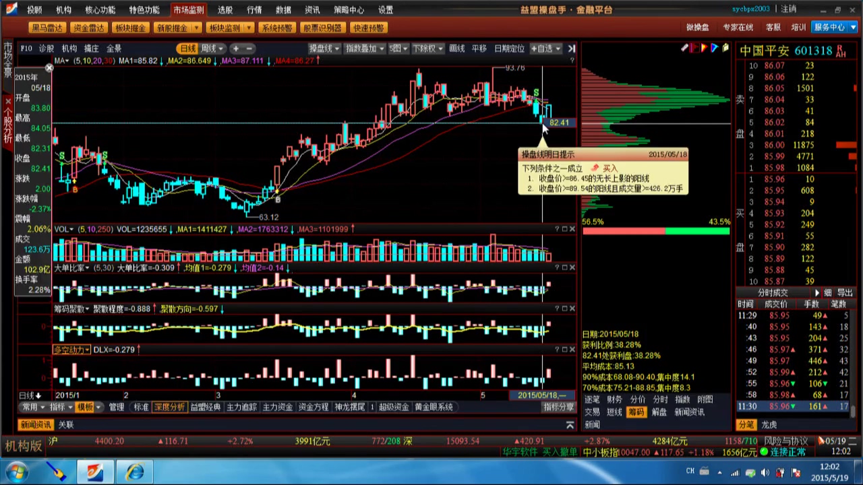The height and width of the screenshot is (485, 863).
Task: Jump to latest with the arrow-bar icon
Action: pyautogui.click(x=572, y=48)
